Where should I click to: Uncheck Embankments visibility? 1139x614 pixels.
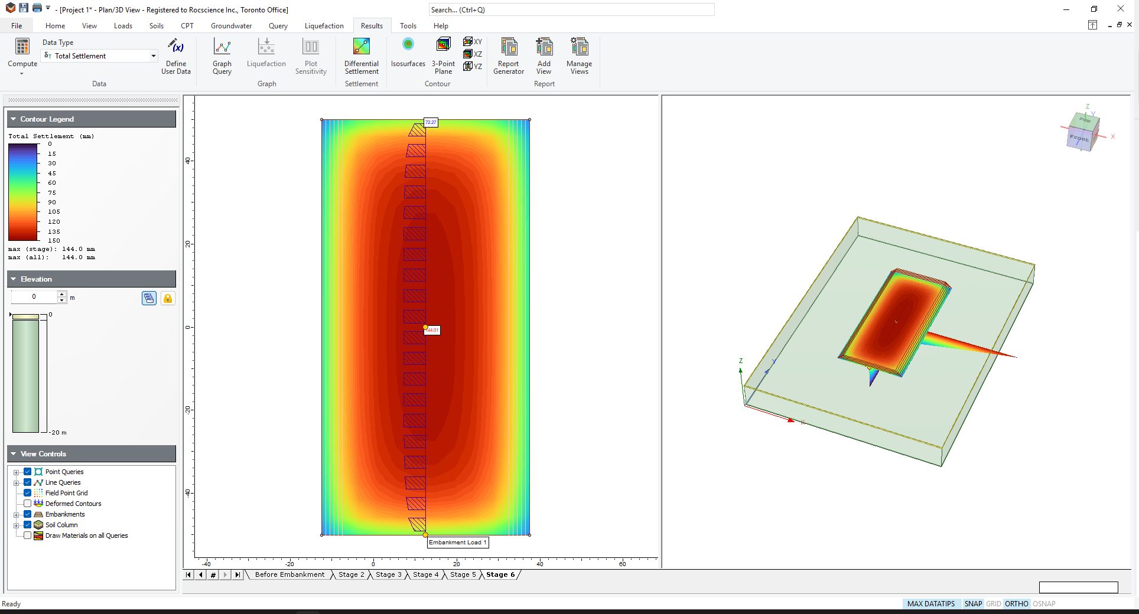27,514
